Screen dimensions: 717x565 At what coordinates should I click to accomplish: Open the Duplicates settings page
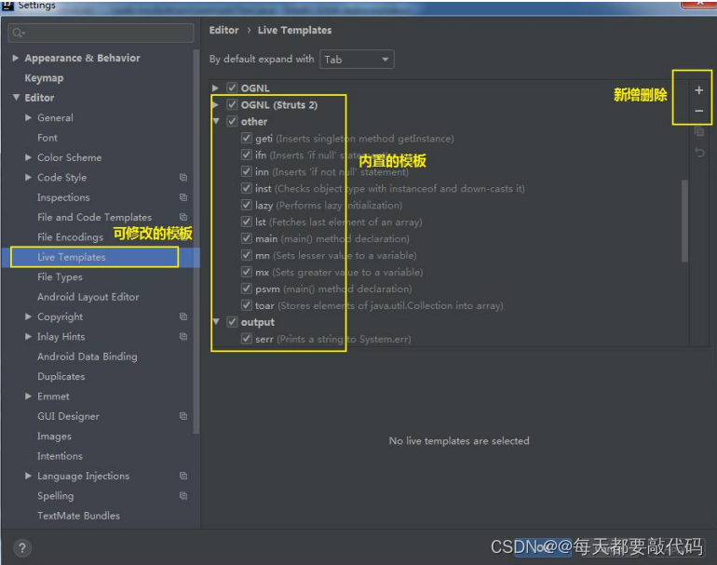[61, 377]
